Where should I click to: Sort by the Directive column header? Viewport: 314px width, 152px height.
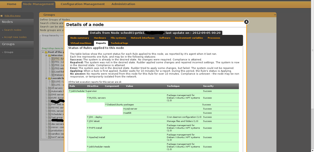click(93, 86)
